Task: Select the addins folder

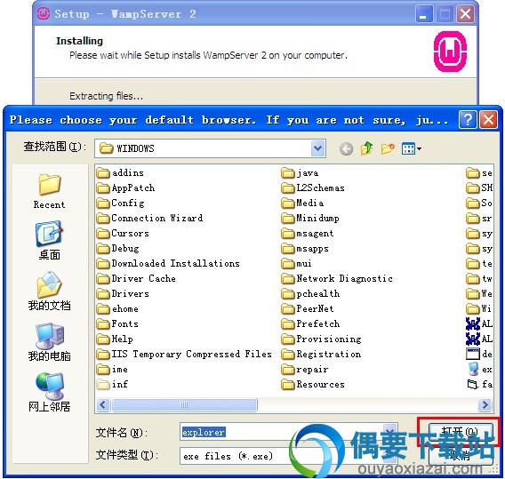Action: 120,173
